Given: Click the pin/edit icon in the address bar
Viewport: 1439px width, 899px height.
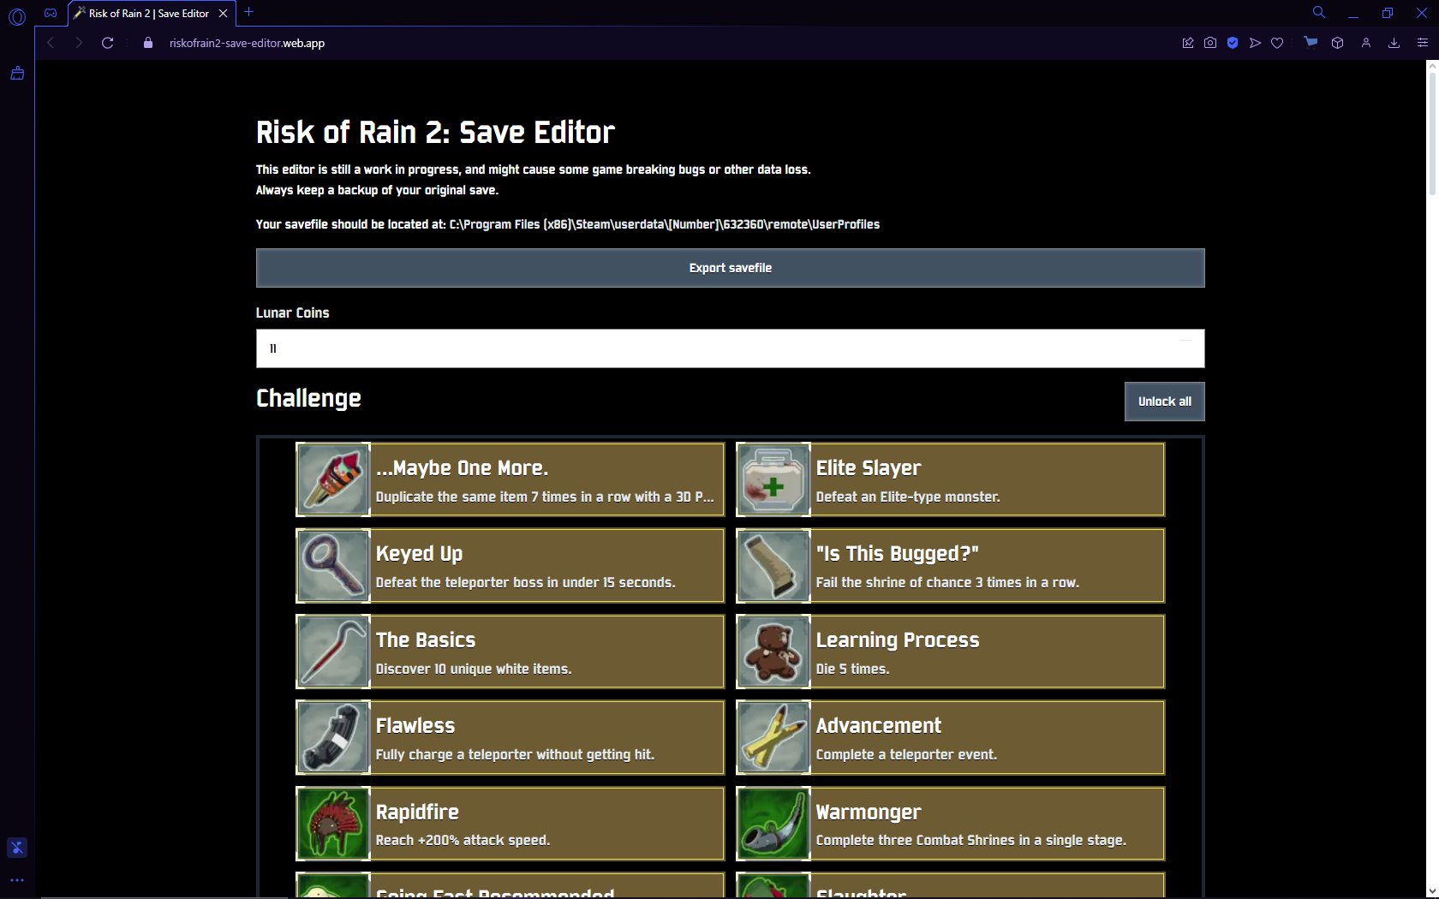Looking at the screenshot, I should (1188, 43).
